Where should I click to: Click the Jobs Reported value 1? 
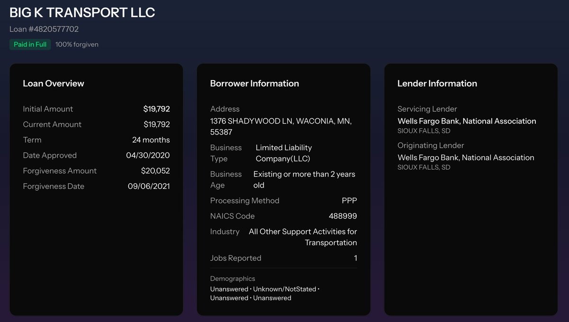355,258
